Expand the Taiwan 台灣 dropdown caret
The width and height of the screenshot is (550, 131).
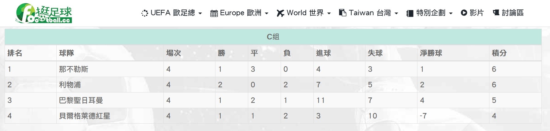[396, 13]
